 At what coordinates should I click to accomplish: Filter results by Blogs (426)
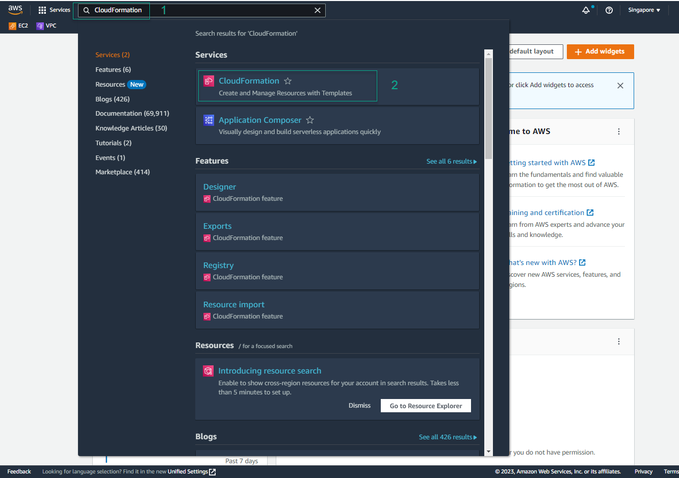point(113,99)
